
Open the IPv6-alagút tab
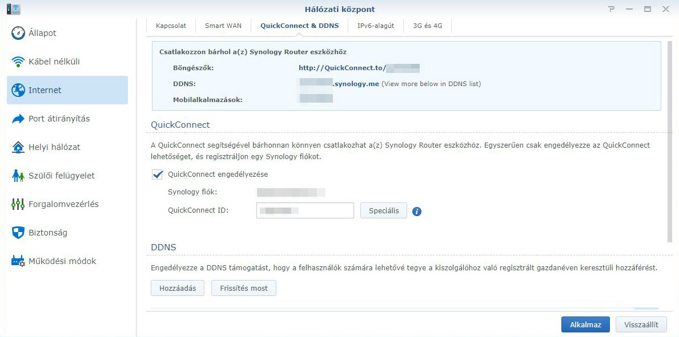tap(375, 26)
